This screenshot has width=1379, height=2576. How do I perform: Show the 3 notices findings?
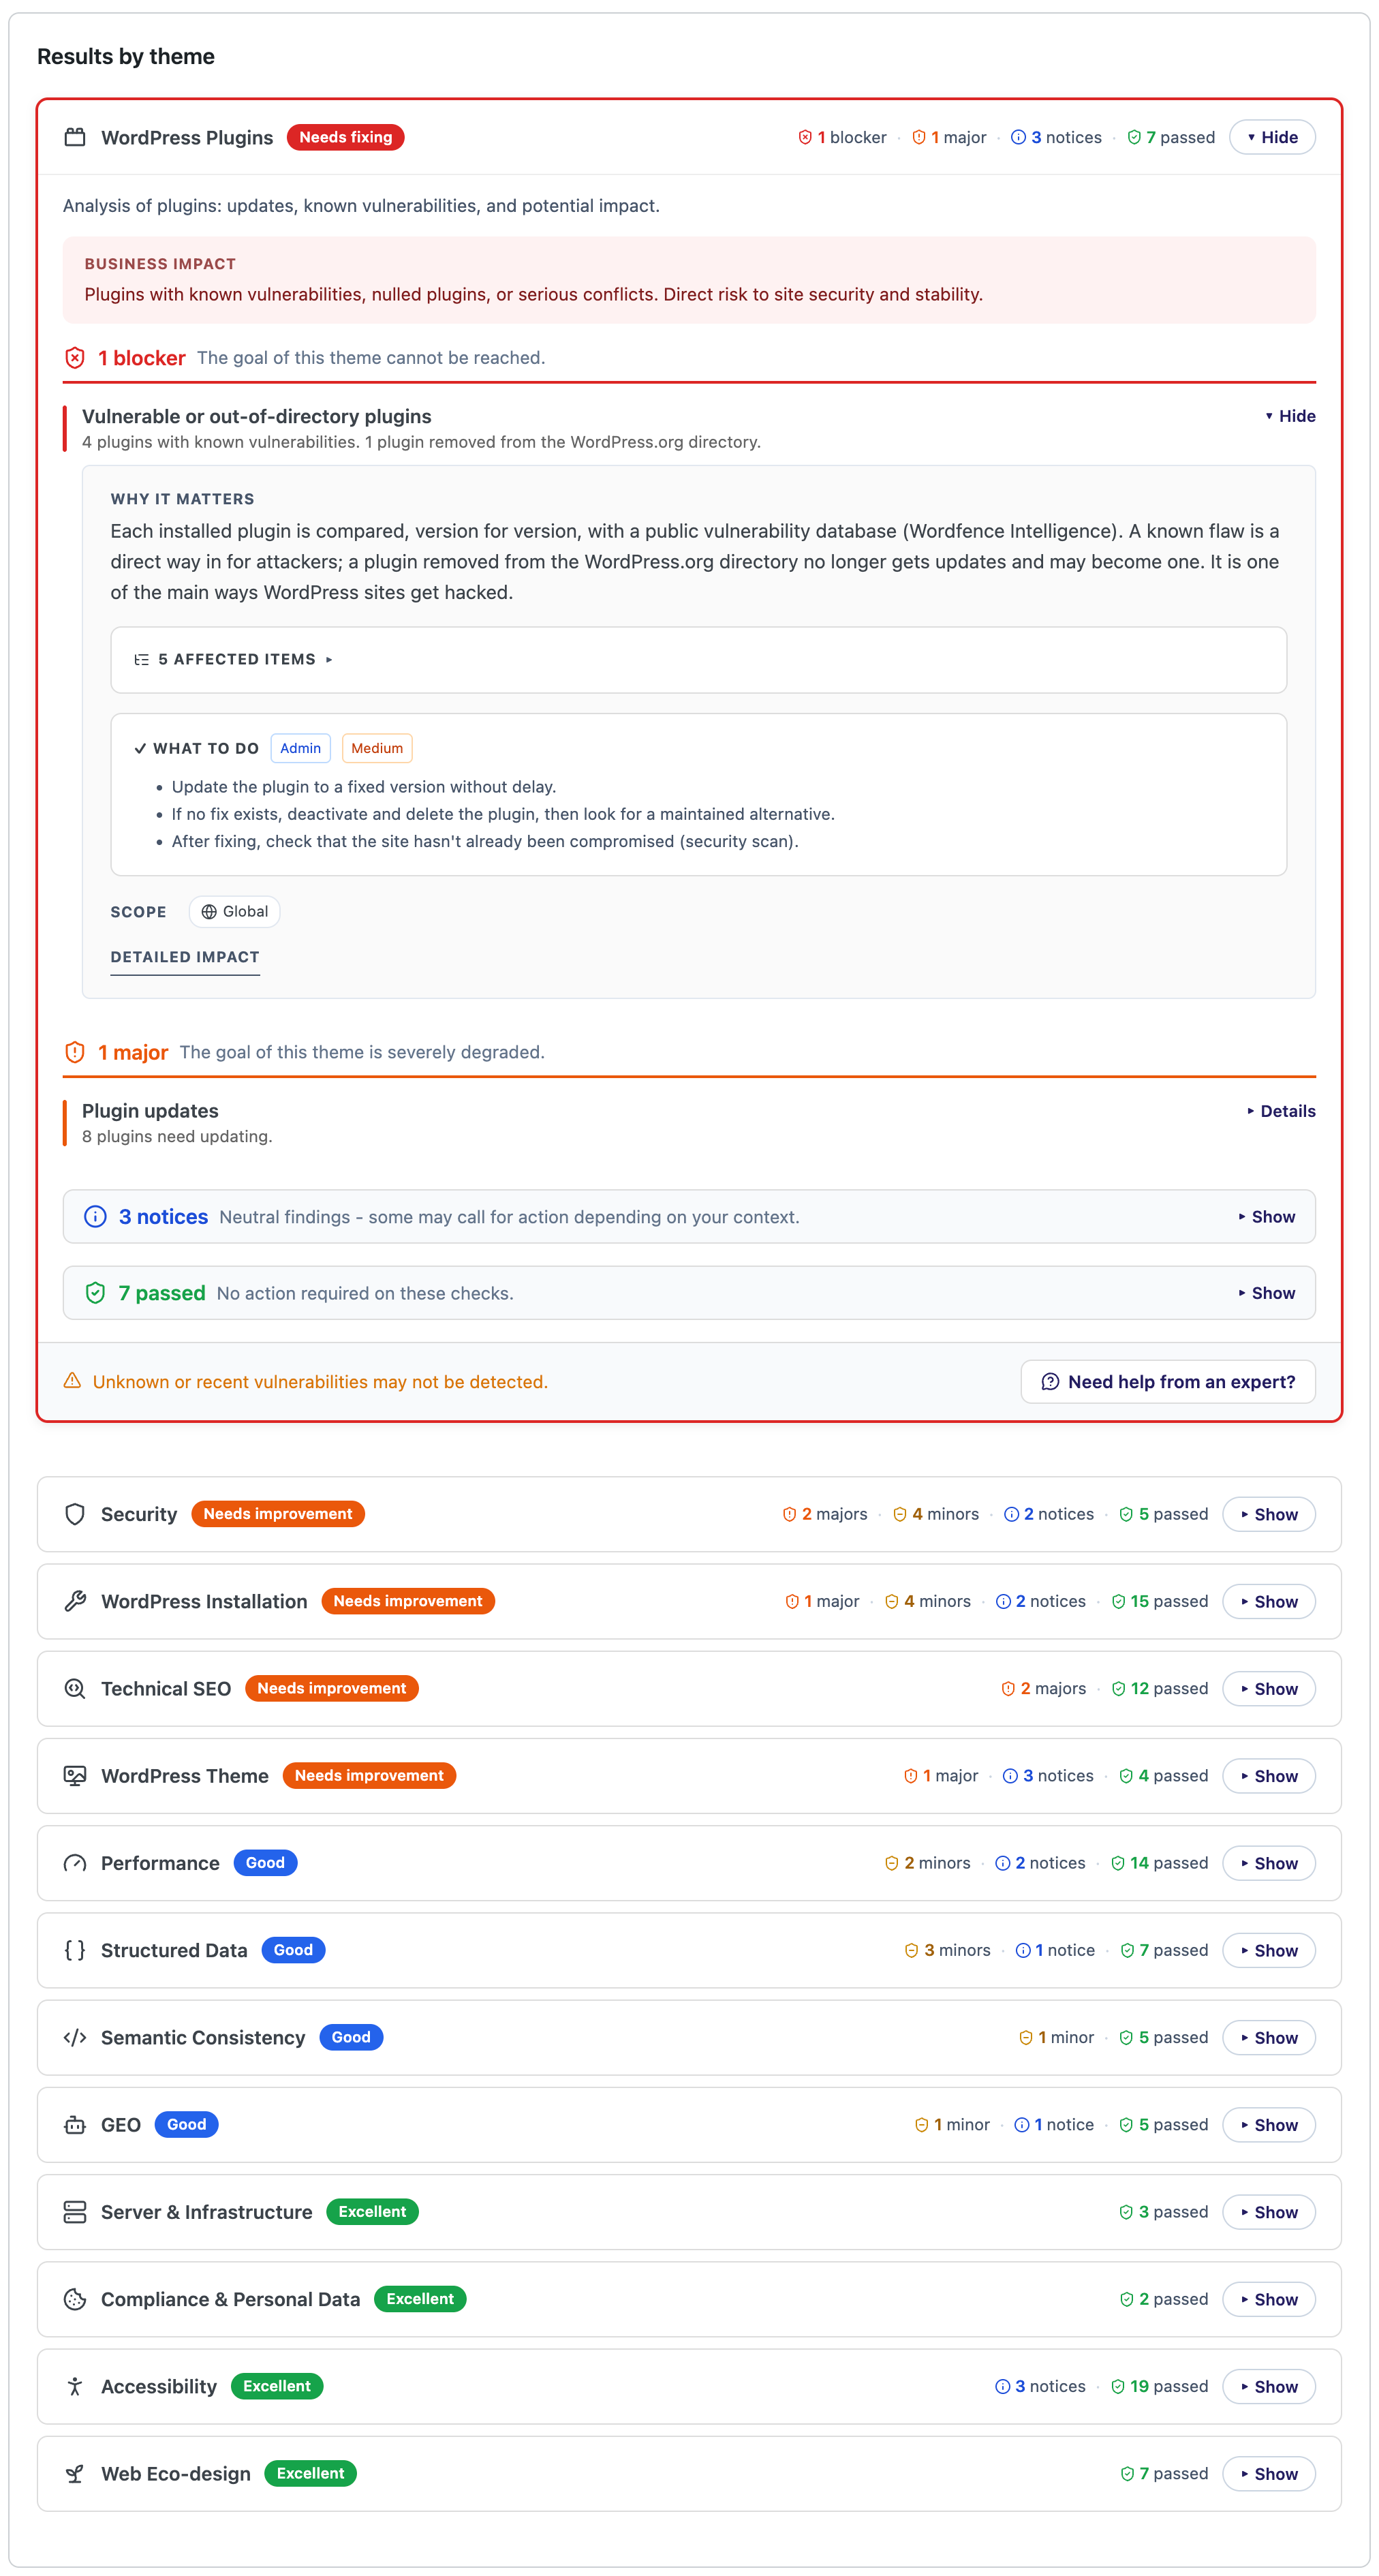(x=1266, y=1217)
